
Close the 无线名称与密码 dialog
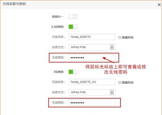pos(159,5)
